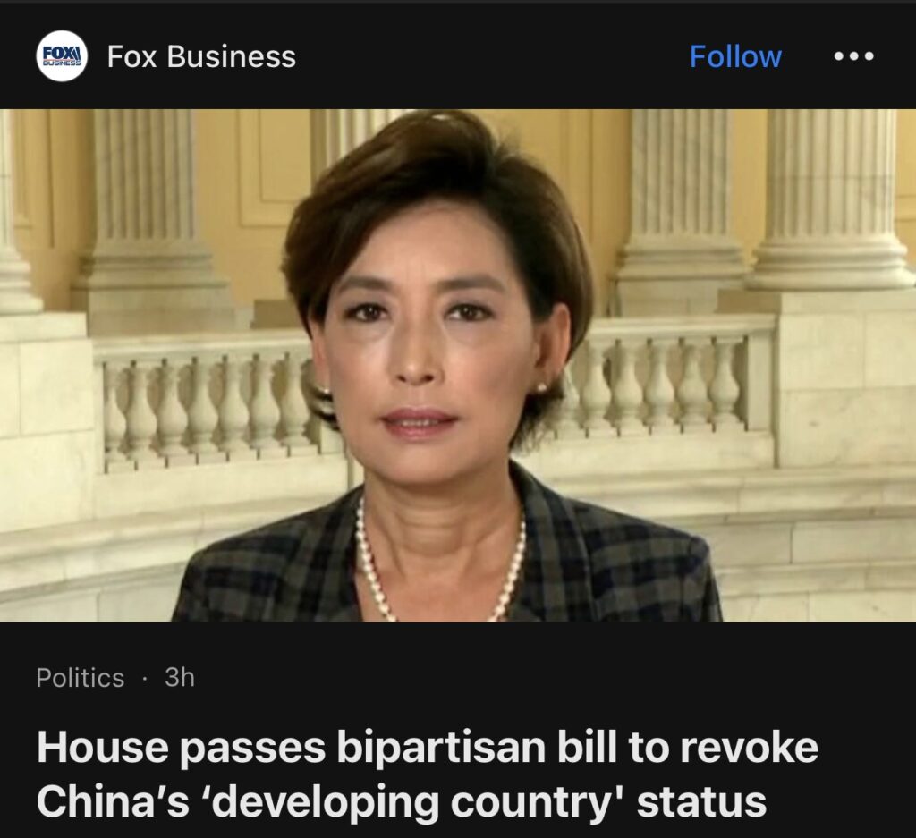
Task: Select the Politics category label
Action: click(80, 678)
